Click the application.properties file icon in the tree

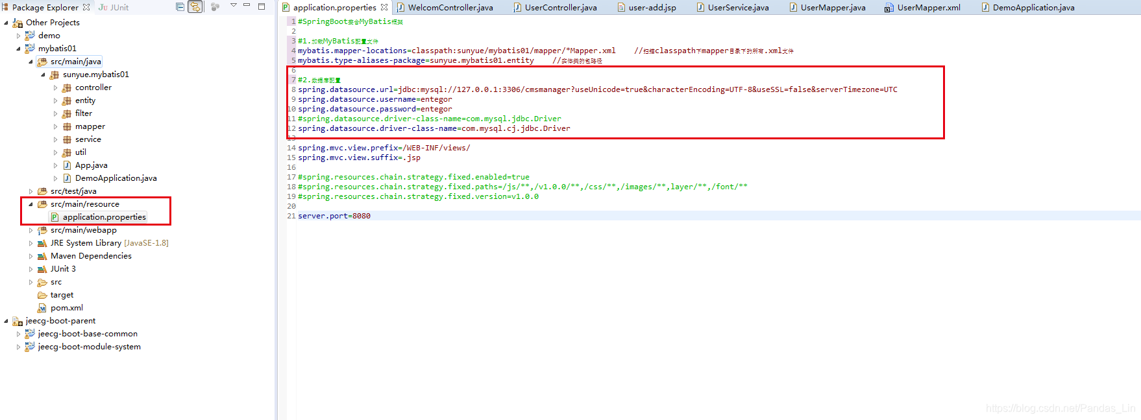tap(55, 217)
